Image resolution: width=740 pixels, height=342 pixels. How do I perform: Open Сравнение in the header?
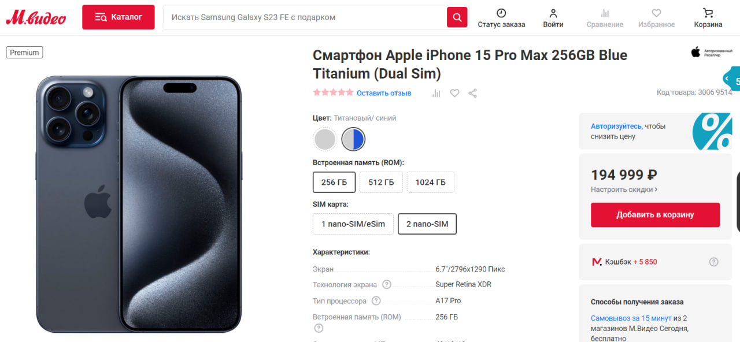(x=605, y=18)
